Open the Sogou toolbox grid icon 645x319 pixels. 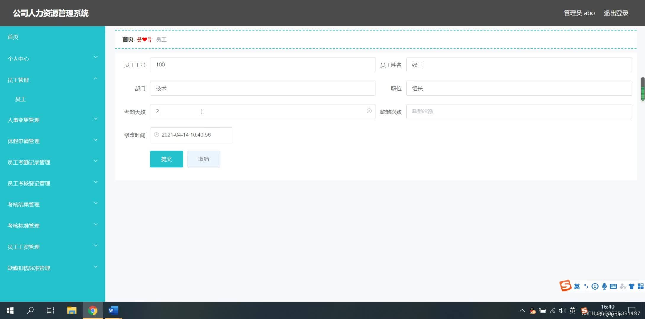(x=641, y=286)
